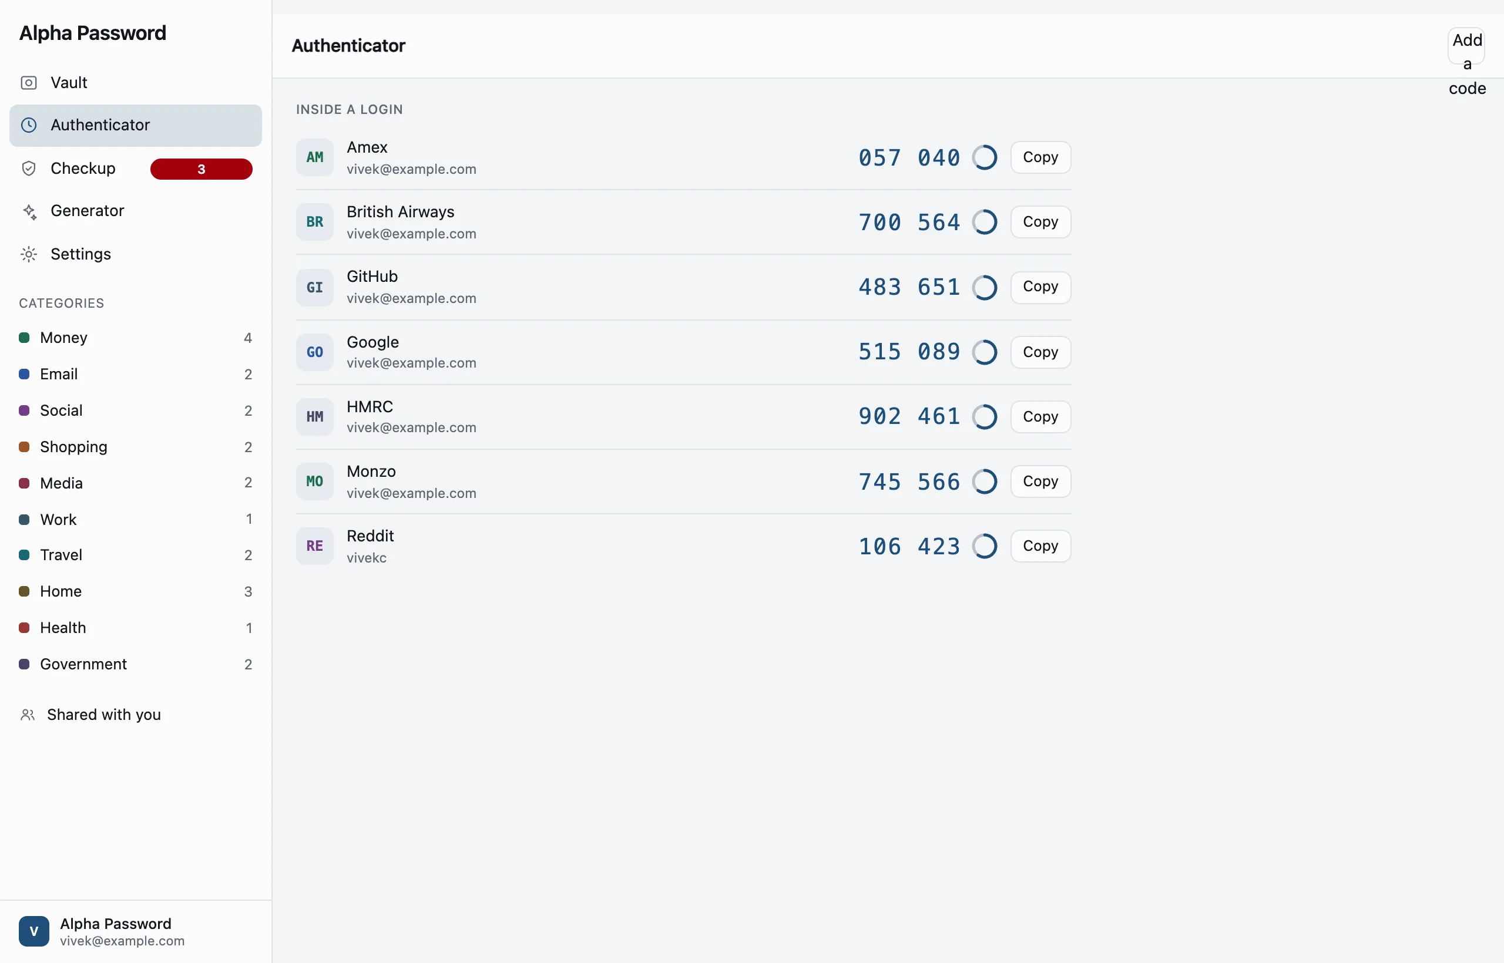
Task: Click the Amex countdown ring
Action: pyautogui.click(x=985, y=157)
